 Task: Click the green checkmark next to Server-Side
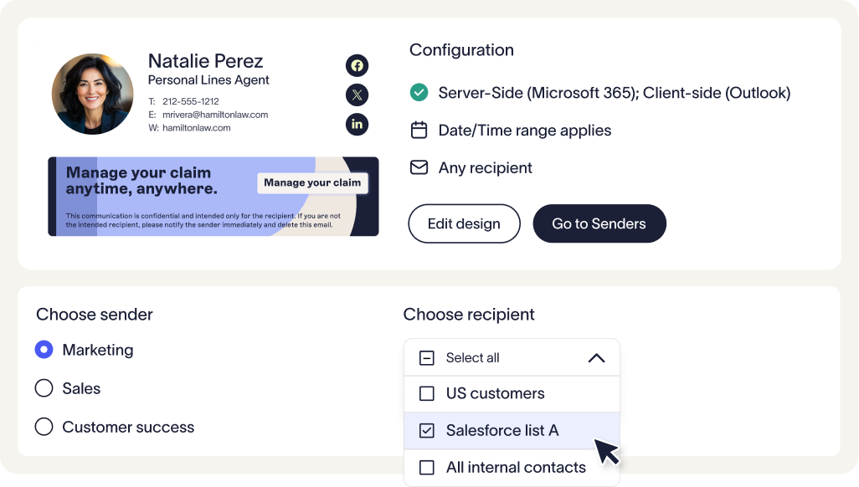419,92
